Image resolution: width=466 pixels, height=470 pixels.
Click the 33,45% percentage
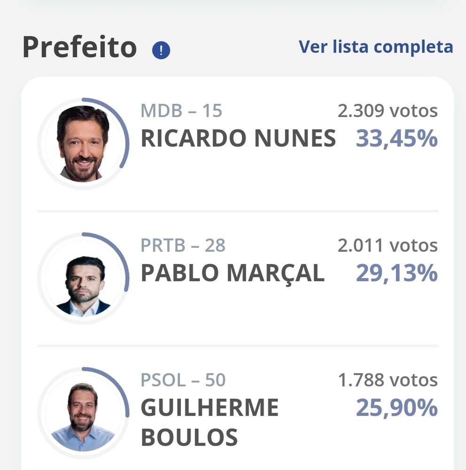(x=396, y=139)
